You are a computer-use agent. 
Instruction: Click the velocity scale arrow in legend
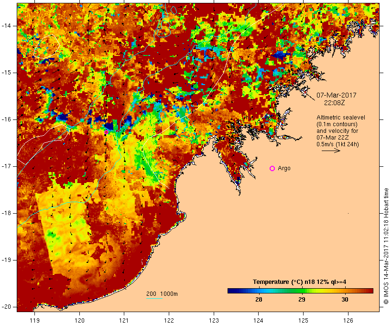click(x=331, y=151)
